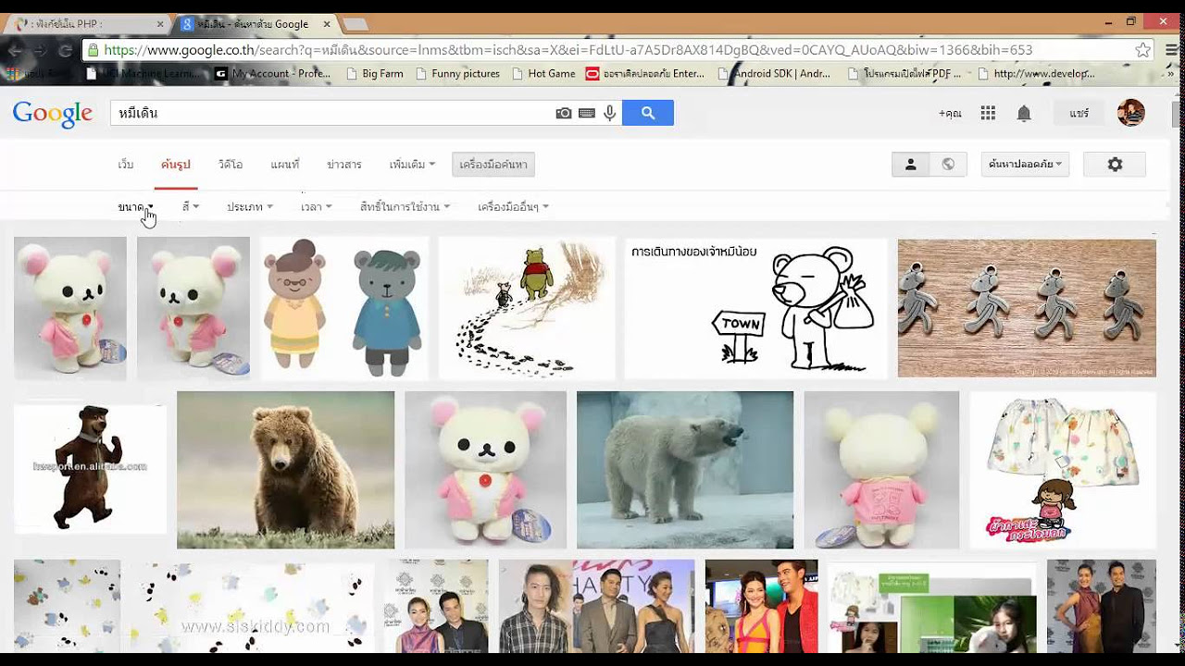Open the account profile picture
The height and width of the screenshot is (666, 1185).
click(x=1131, y=113)
